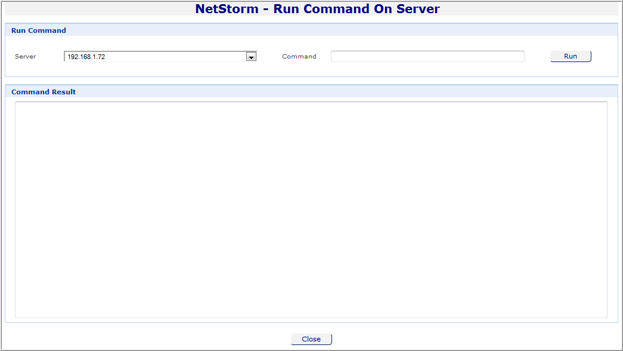
Task: Click the 'Server' field label
Action: coord(26,57)
